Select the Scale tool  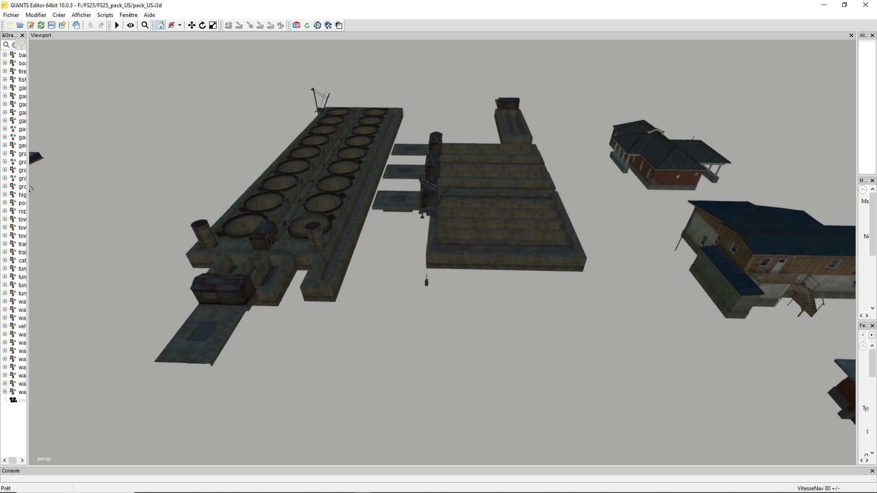coord(213,25)
